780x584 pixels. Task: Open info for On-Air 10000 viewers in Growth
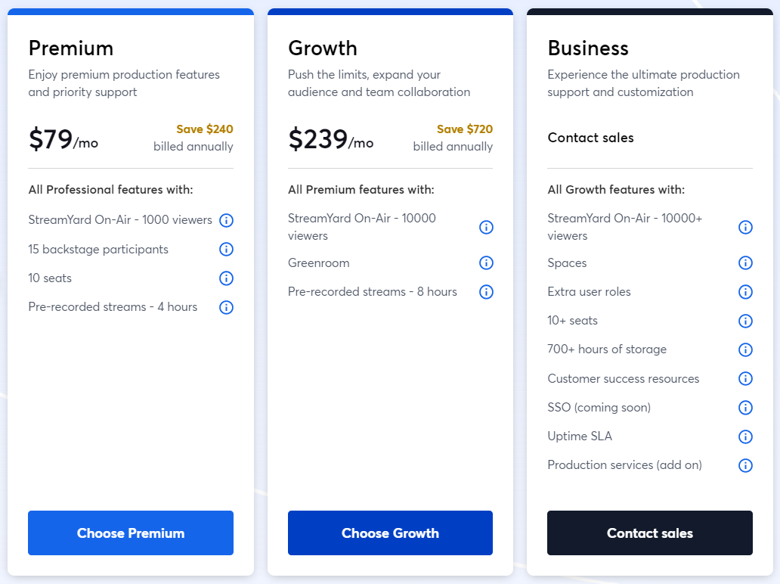coord(486,228)
